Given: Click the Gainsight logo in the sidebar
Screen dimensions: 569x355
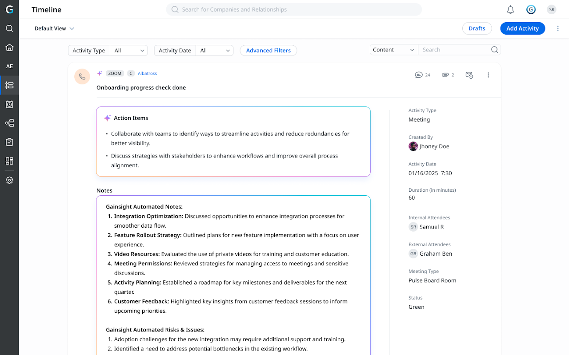Looking at the screenshot, I should pyautogui.click(x=9, y=9).
